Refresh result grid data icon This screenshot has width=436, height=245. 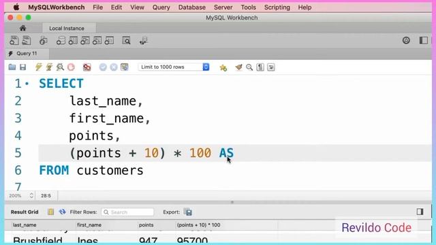(x=62, y=212)
